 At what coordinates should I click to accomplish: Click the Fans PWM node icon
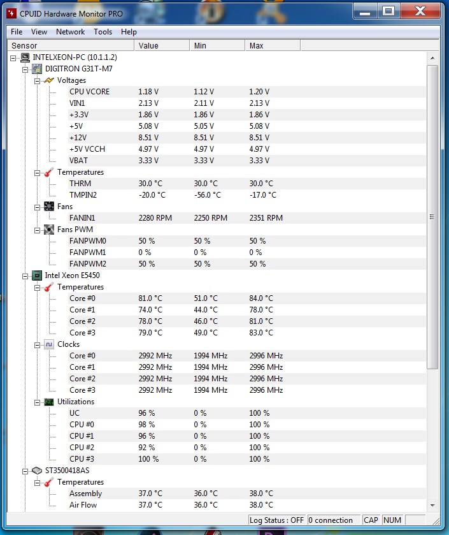click(49, 230)
